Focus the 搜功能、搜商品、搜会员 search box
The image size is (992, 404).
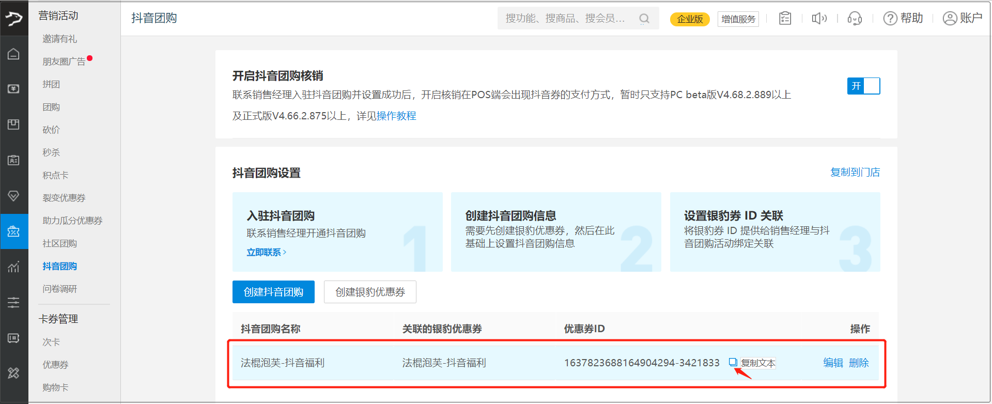578,19
